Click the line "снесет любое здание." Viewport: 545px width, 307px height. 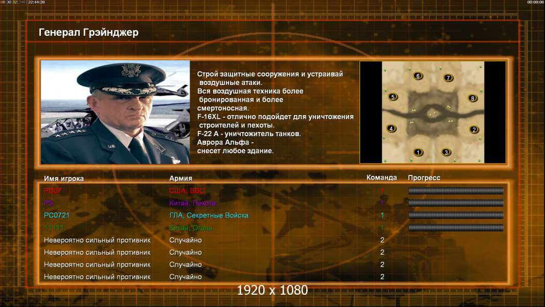(x=235, y=151)
